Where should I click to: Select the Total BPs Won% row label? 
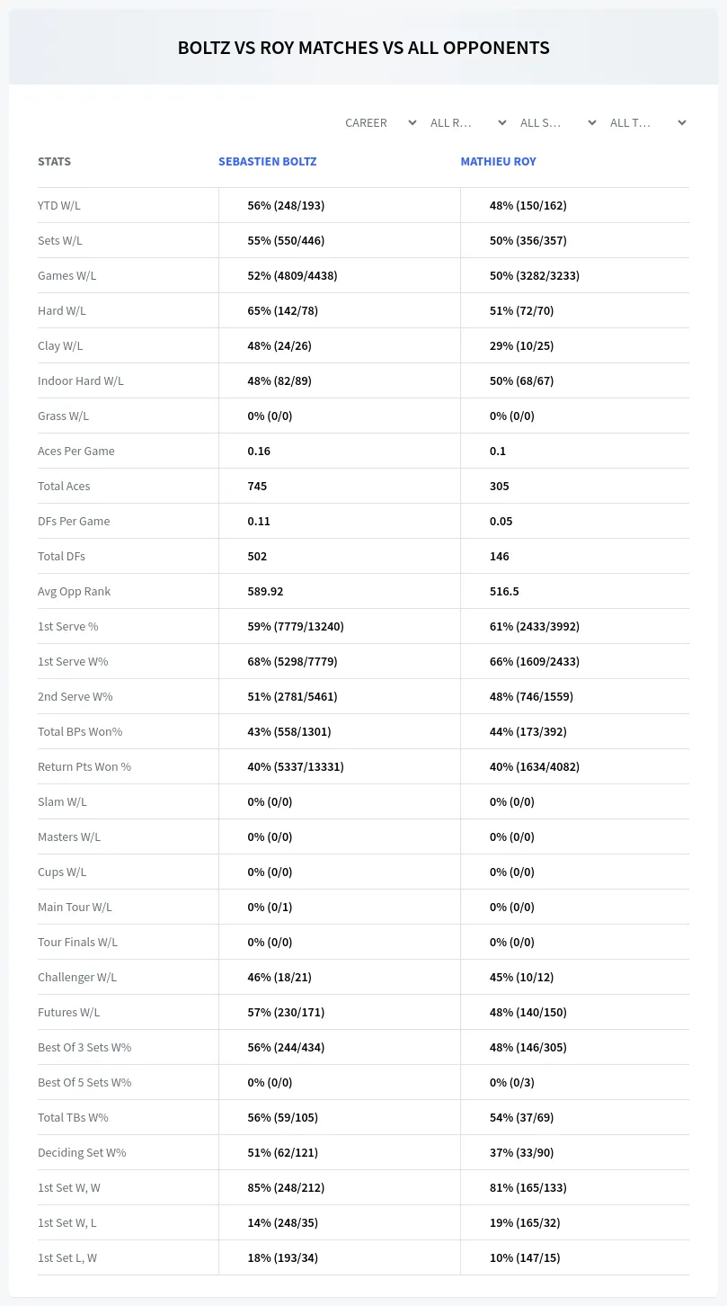pos(80,731)
